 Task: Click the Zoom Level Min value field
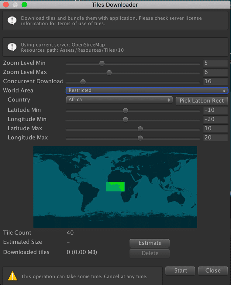point(215,63)
